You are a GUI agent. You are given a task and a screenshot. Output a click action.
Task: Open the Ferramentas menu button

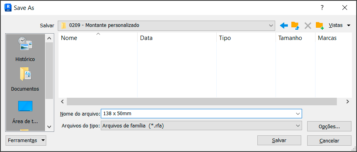click(x=26, y=141)
